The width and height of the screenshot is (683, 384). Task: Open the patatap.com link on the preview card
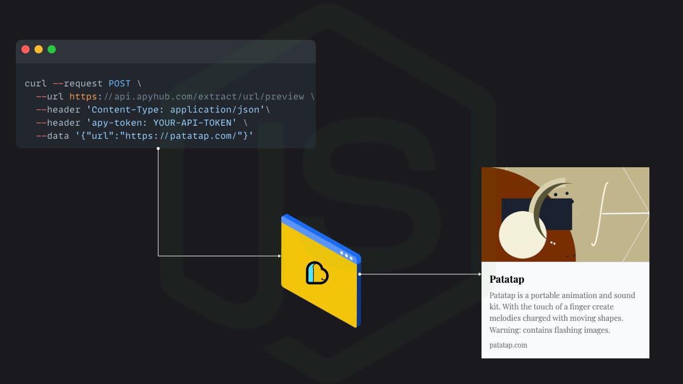point(508,345)
